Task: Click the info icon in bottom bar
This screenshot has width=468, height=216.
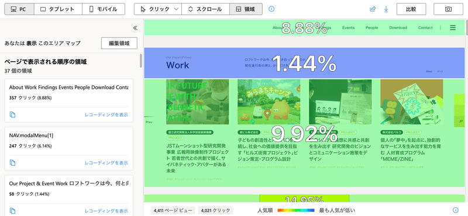Action: tap(456, 210)
